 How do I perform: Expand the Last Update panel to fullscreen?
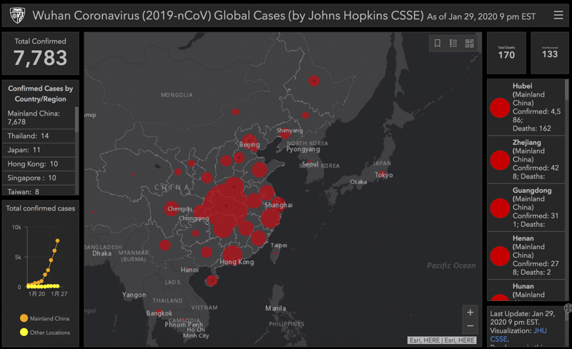click(568, 308)
